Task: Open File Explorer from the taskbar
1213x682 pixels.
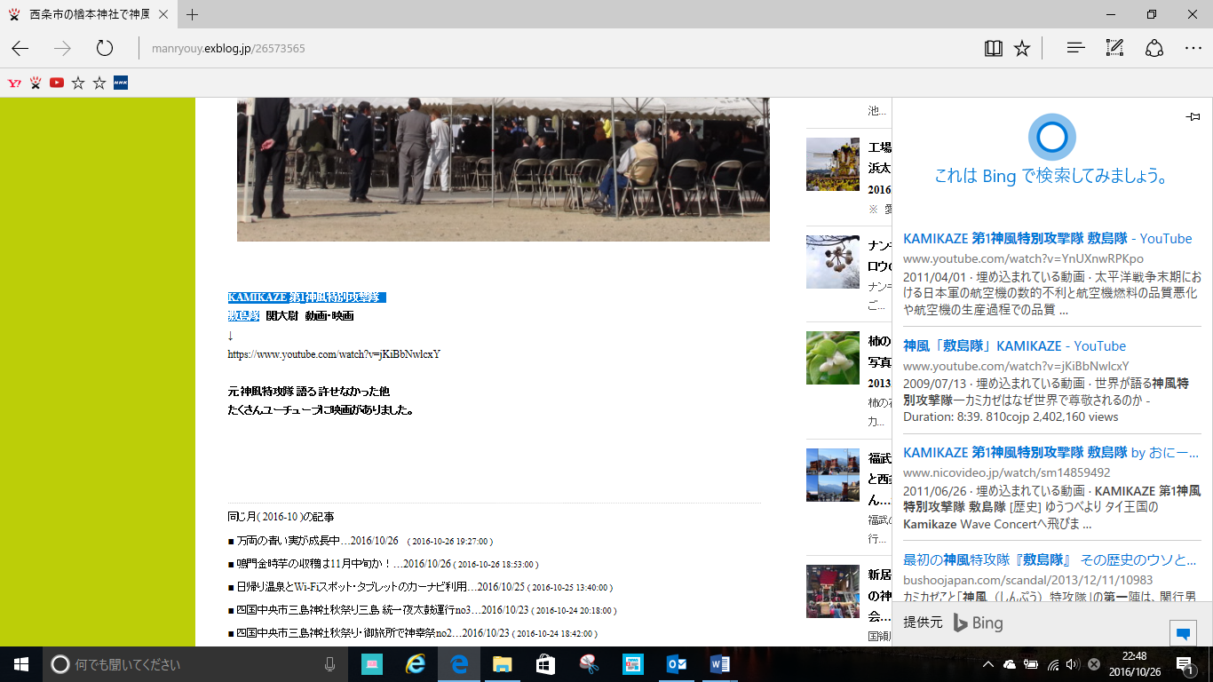Action: pyautogui.click(x=502, y=664)
